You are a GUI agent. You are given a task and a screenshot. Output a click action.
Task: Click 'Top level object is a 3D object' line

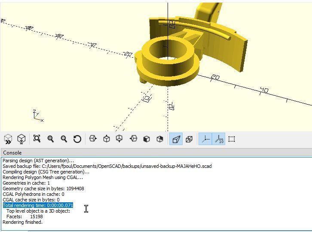38,211
